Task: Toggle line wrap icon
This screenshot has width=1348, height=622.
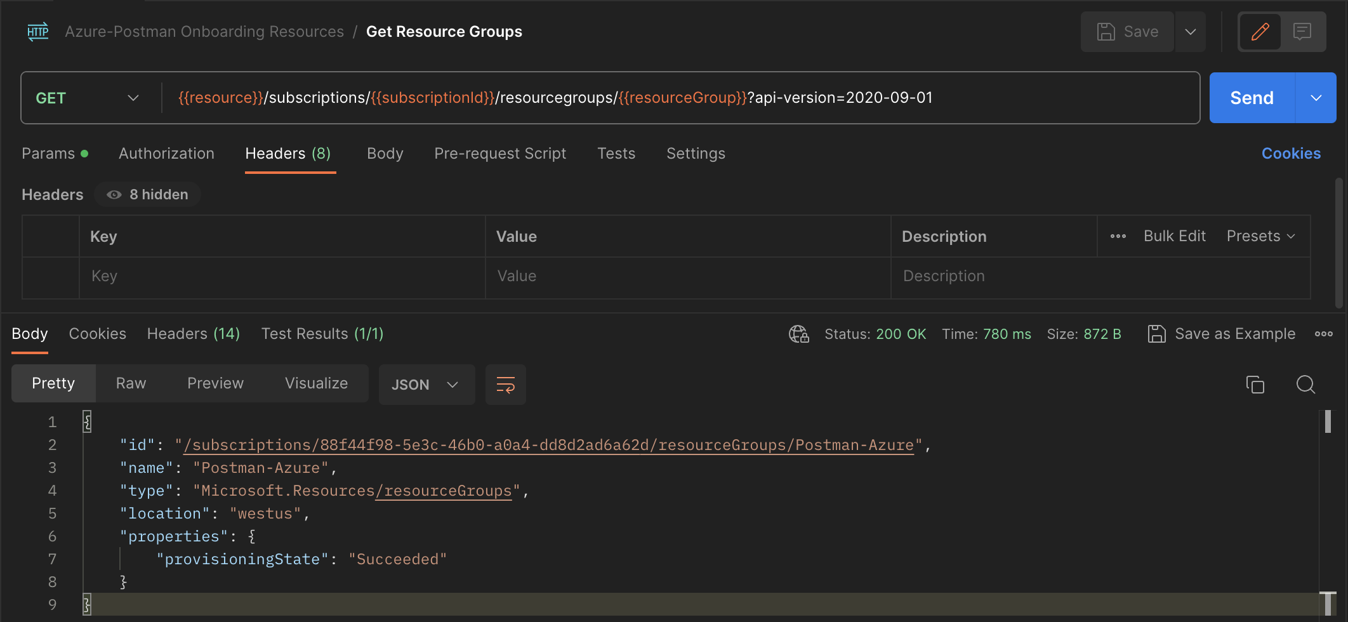Action: (x=506, y=385)
